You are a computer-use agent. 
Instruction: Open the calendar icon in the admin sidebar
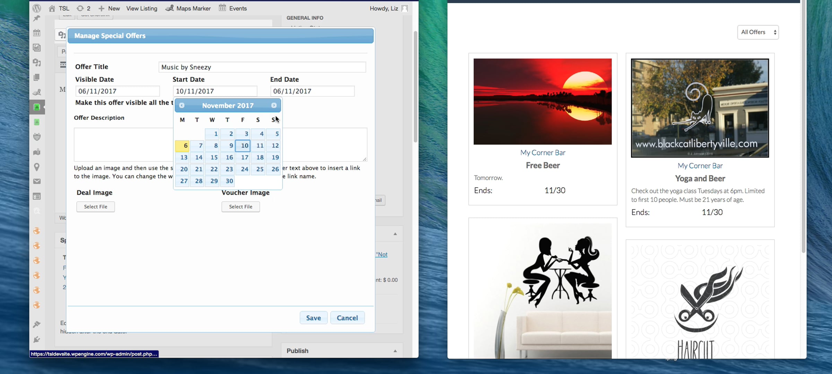tap(37, 33)
